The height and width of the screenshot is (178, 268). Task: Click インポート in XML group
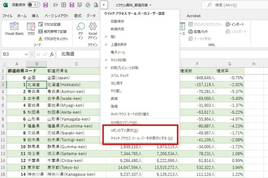[x=234, y=25]
